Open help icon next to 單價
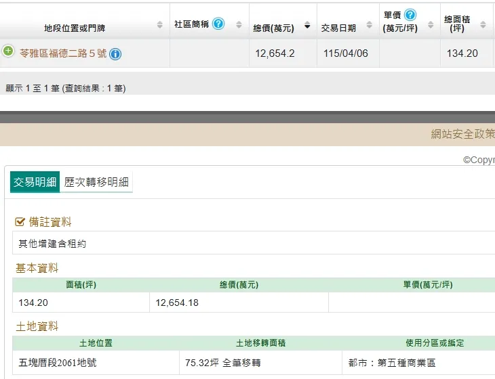Screen dimensions: 495x379 410,15
